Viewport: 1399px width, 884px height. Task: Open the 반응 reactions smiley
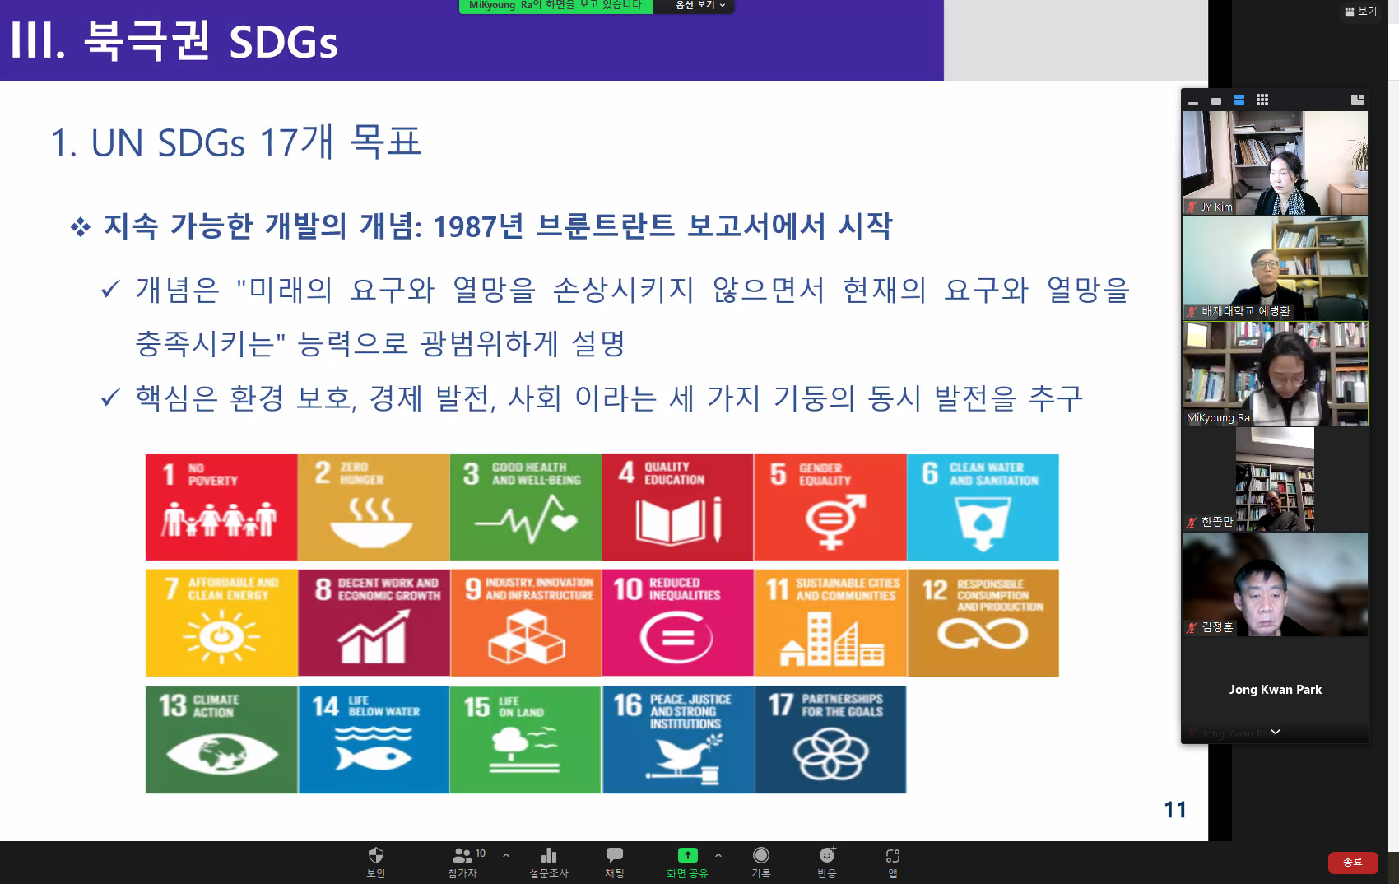pyautogui.click(x=827, y=862)
